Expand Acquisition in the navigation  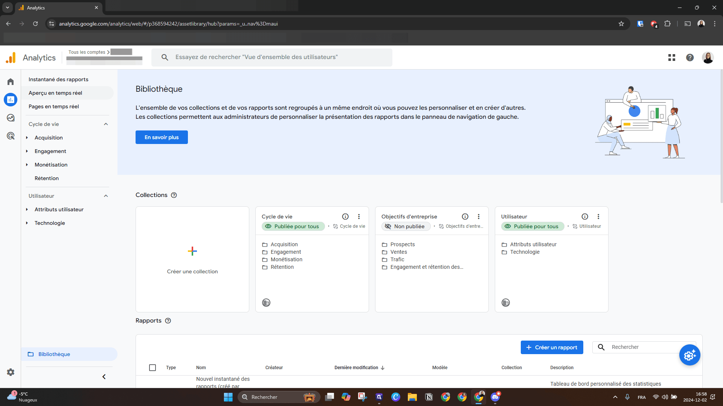(27, 138)
